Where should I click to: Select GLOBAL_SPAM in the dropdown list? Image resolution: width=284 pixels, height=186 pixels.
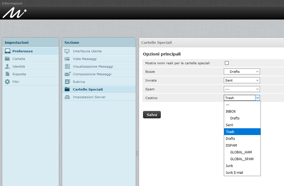[x=242, y=159]
